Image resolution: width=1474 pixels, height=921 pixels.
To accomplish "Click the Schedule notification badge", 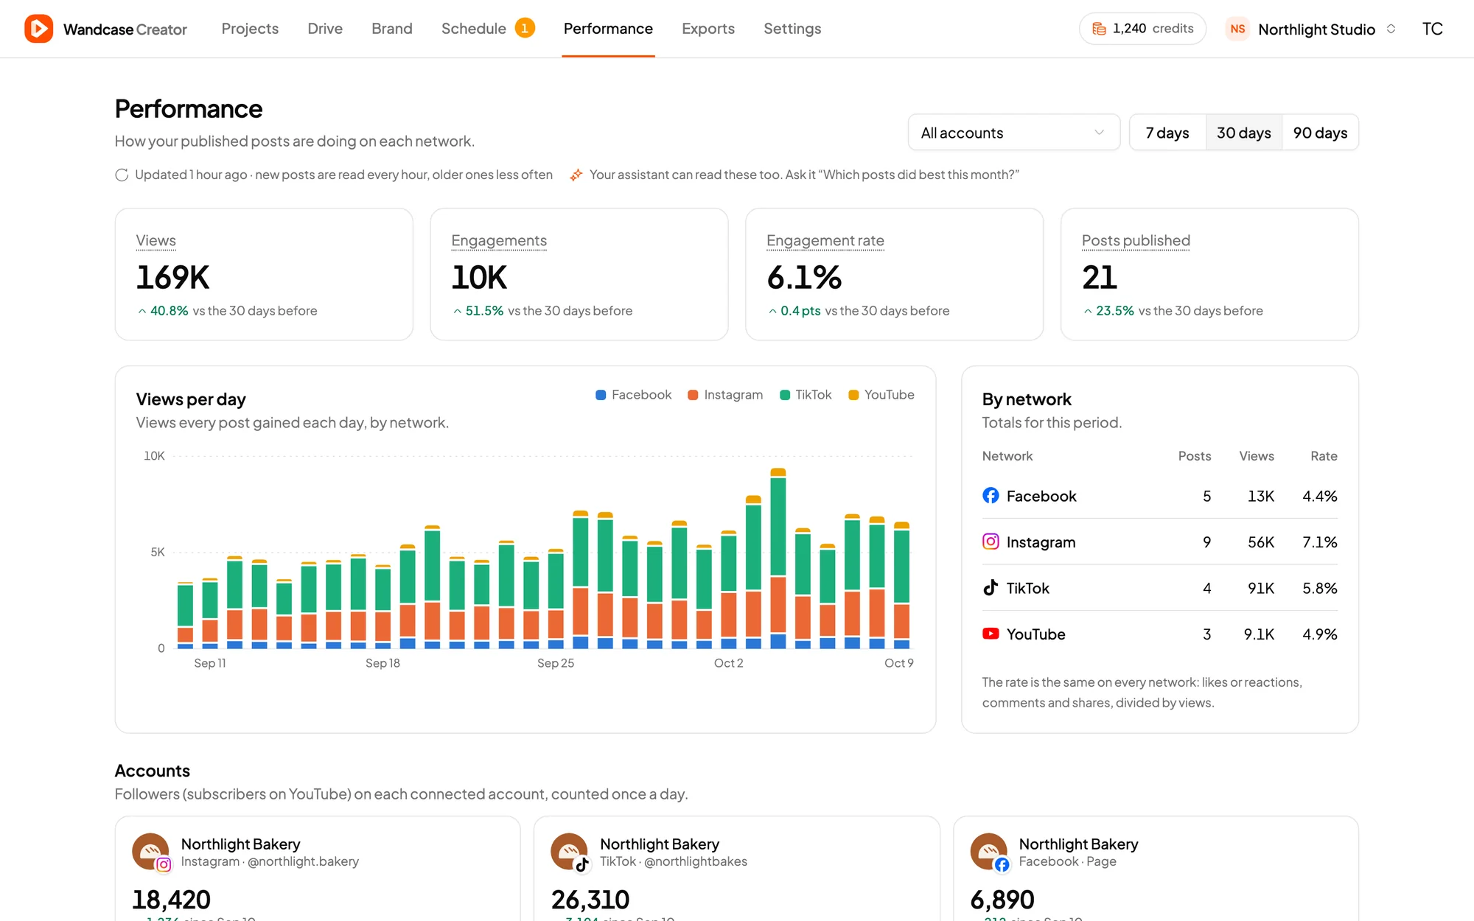I will click(x=525, y=28).
